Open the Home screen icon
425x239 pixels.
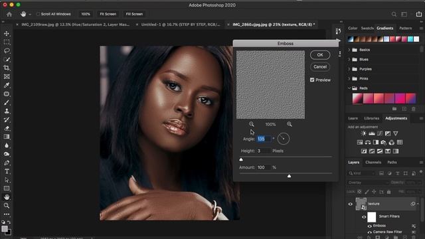tap(9, 14)
